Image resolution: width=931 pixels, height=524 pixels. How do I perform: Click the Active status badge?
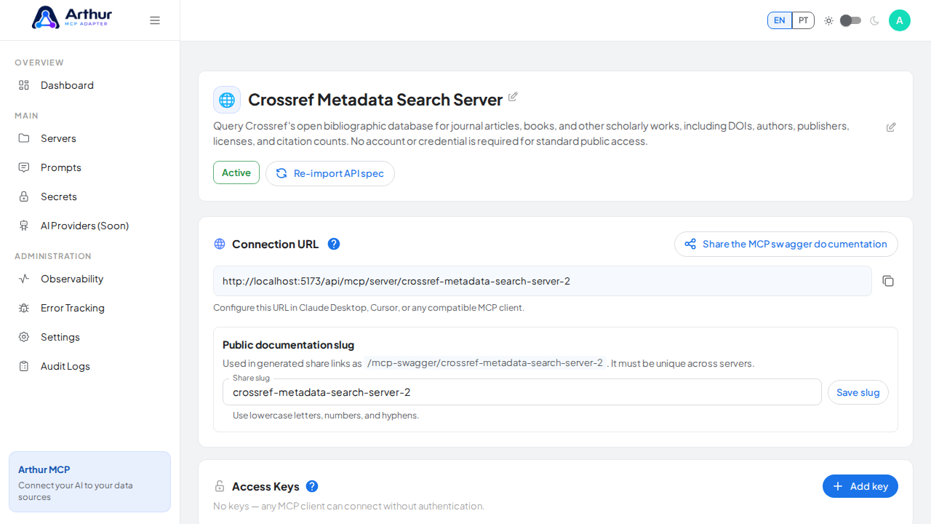236,172
